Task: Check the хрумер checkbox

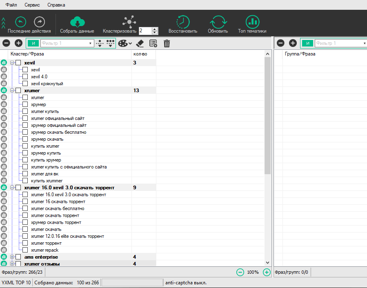Action: 25,104
